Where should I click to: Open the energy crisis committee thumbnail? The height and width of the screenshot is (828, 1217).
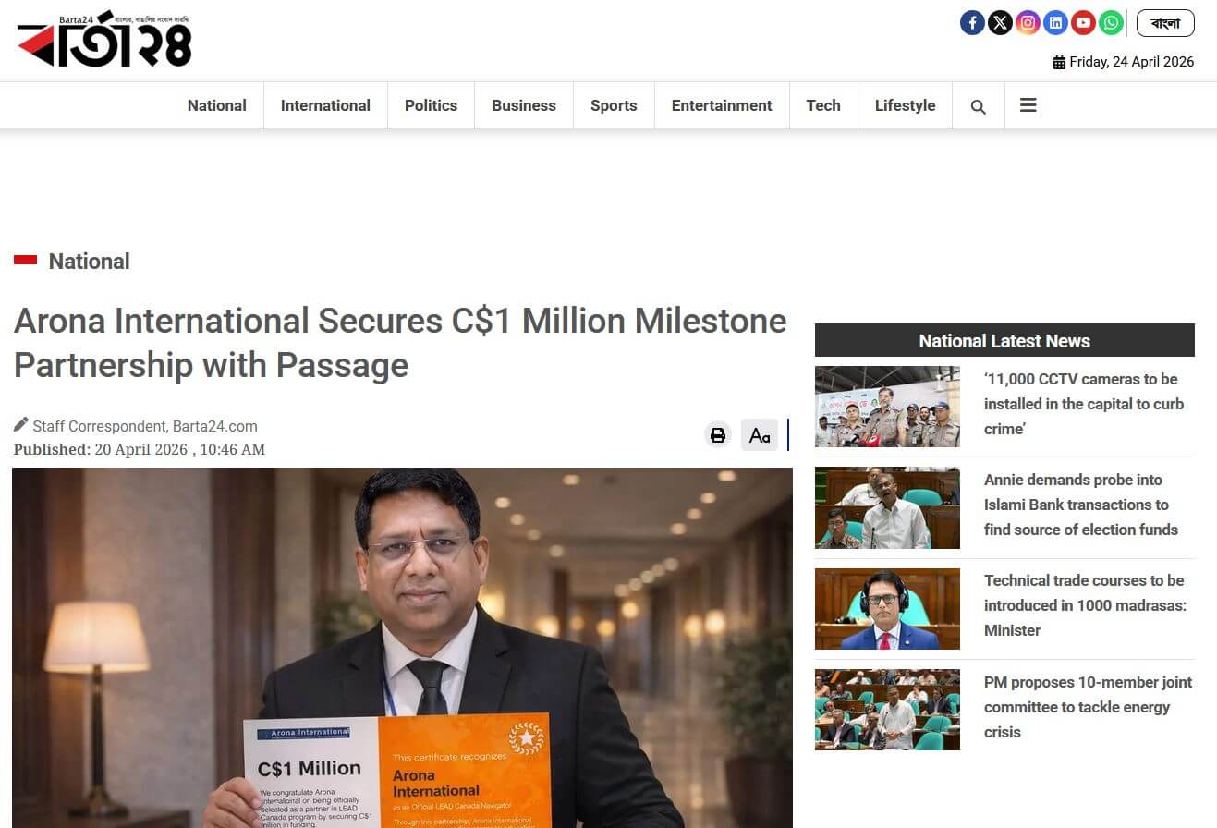click(887, 710)
